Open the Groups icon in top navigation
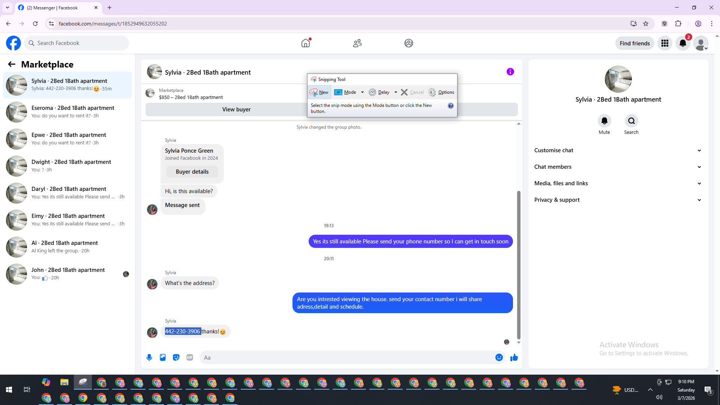The image size is (720, 405). click(409, 43)
